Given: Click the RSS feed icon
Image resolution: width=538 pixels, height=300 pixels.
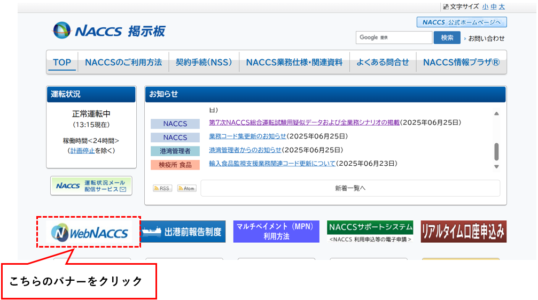Looking at the screenshot, I should tap(162, 188).
